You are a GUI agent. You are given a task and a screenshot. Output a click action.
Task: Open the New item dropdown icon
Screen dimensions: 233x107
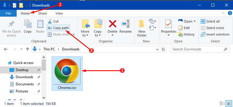point(152,21)
